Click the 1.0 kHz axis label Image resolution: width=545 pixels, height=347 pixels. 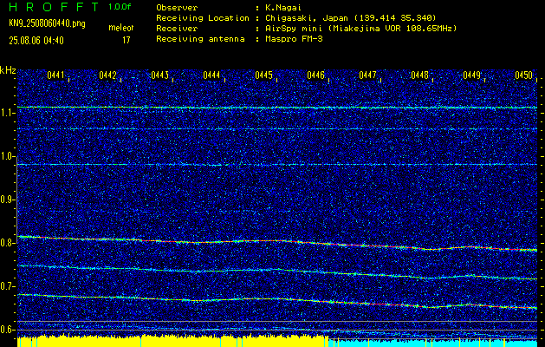click(x=6, y=156)
